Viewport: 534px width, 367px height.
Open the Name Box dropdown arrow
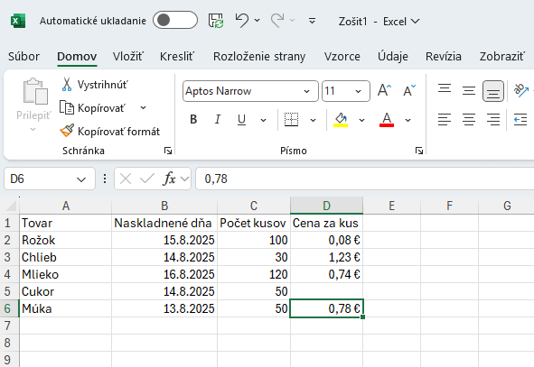click(81, 179)
